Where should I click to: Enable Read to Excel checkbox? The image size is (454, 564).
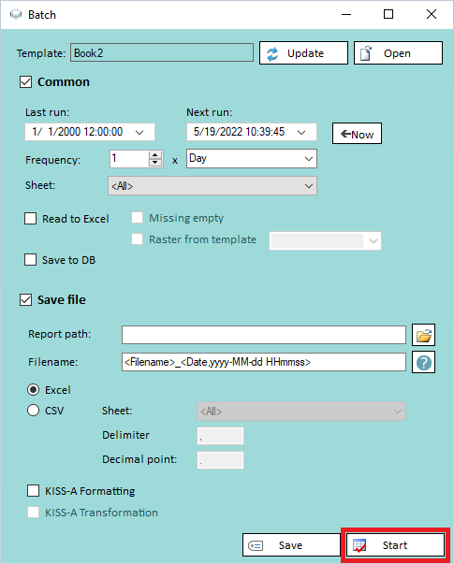(31, 218)
